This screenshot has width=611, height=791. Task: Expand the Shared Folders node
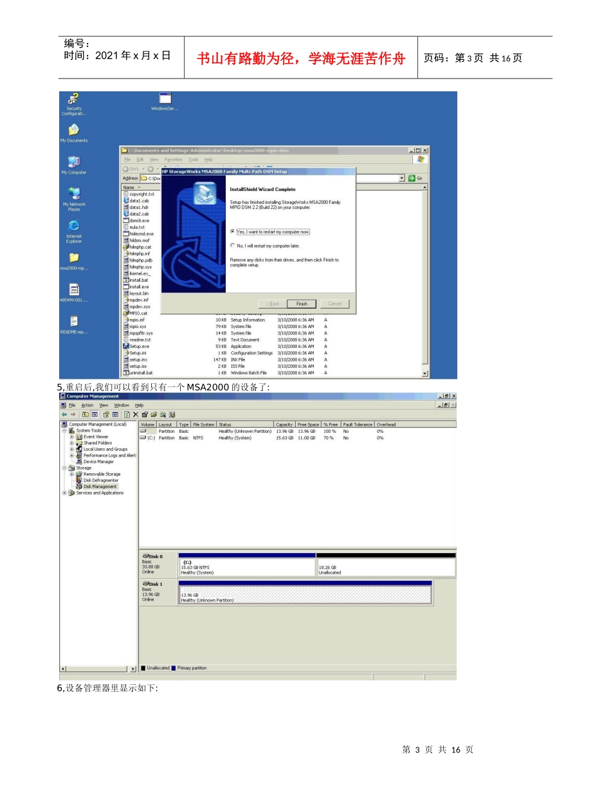tap(72, 443)
